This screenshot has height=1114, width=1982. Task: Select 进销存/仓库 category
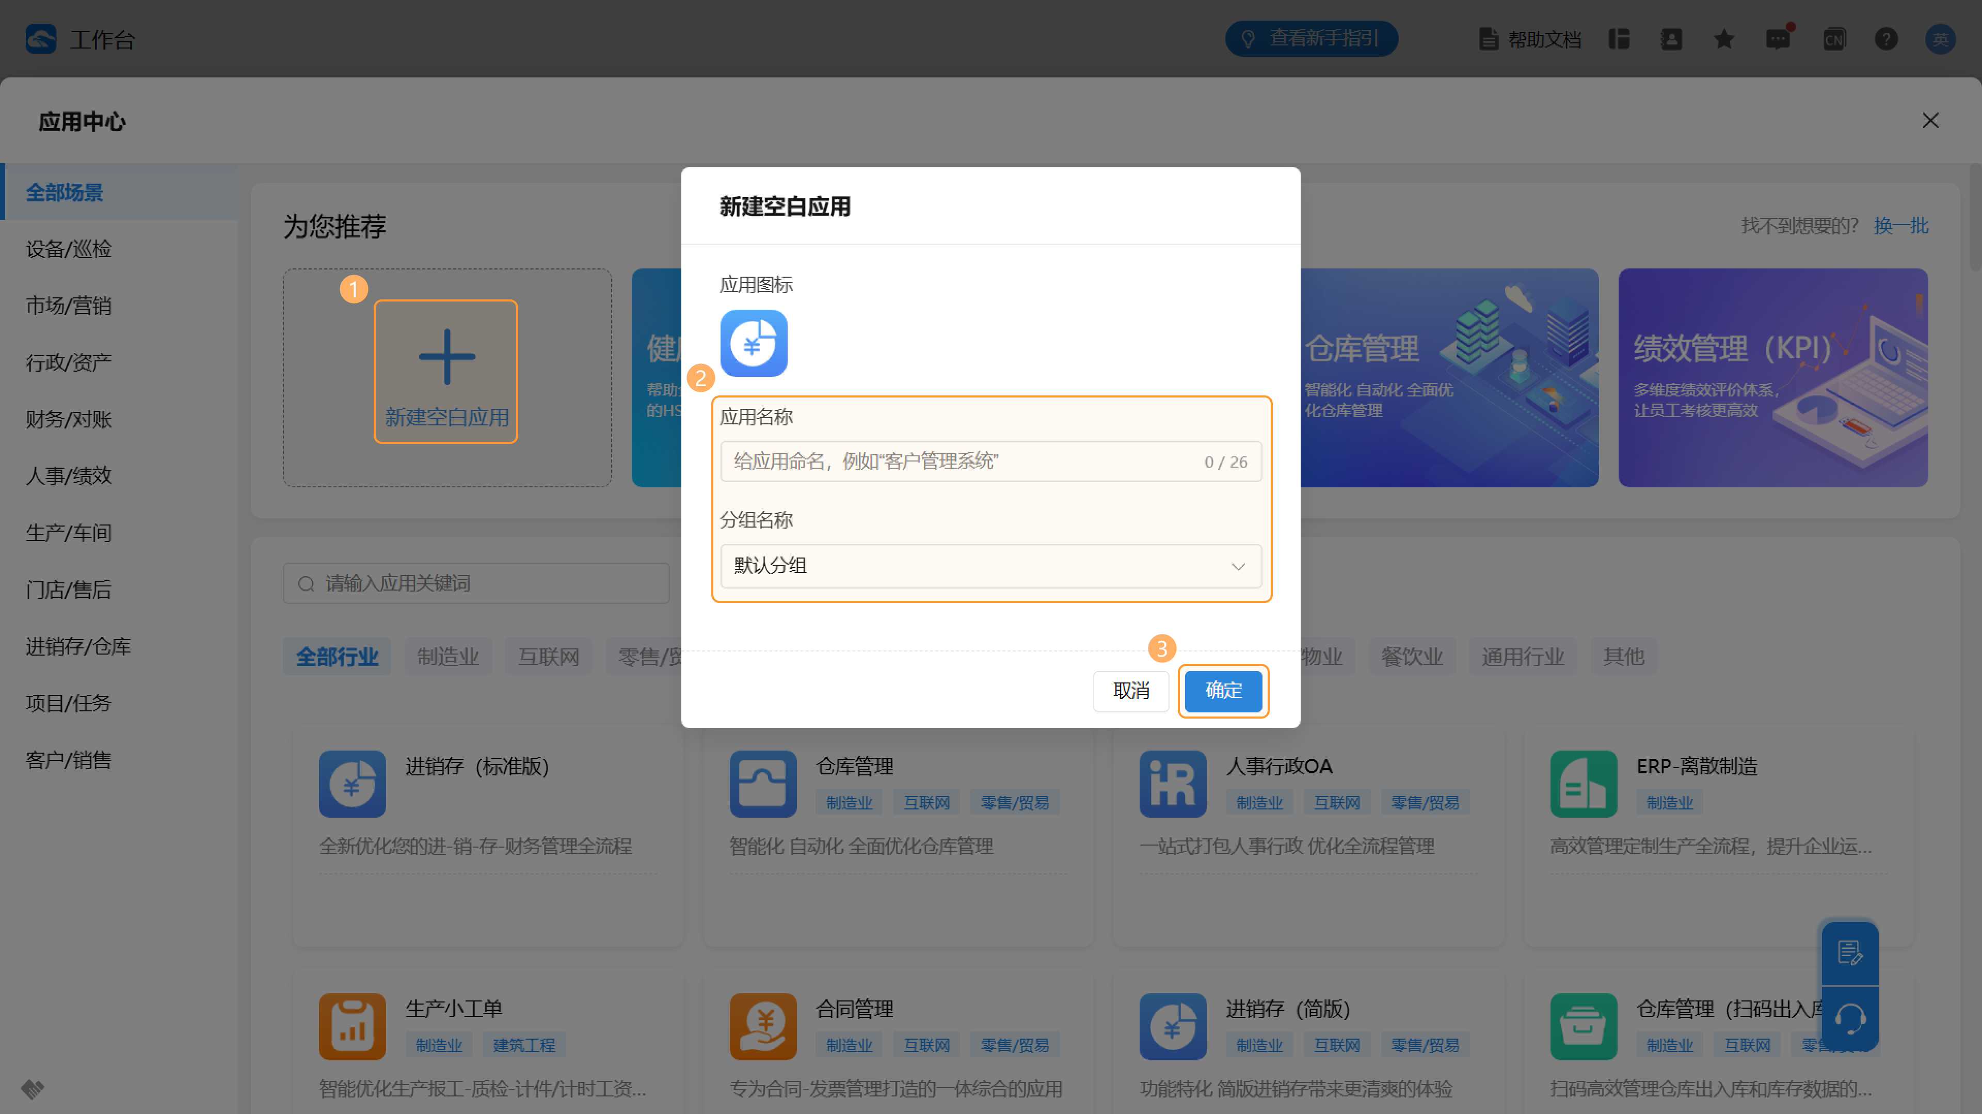pos(119,646)
